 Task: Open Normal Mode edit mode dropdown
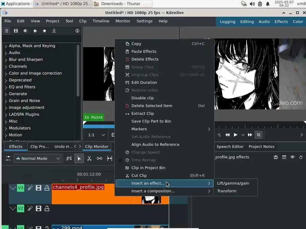(x=37, y=158)
